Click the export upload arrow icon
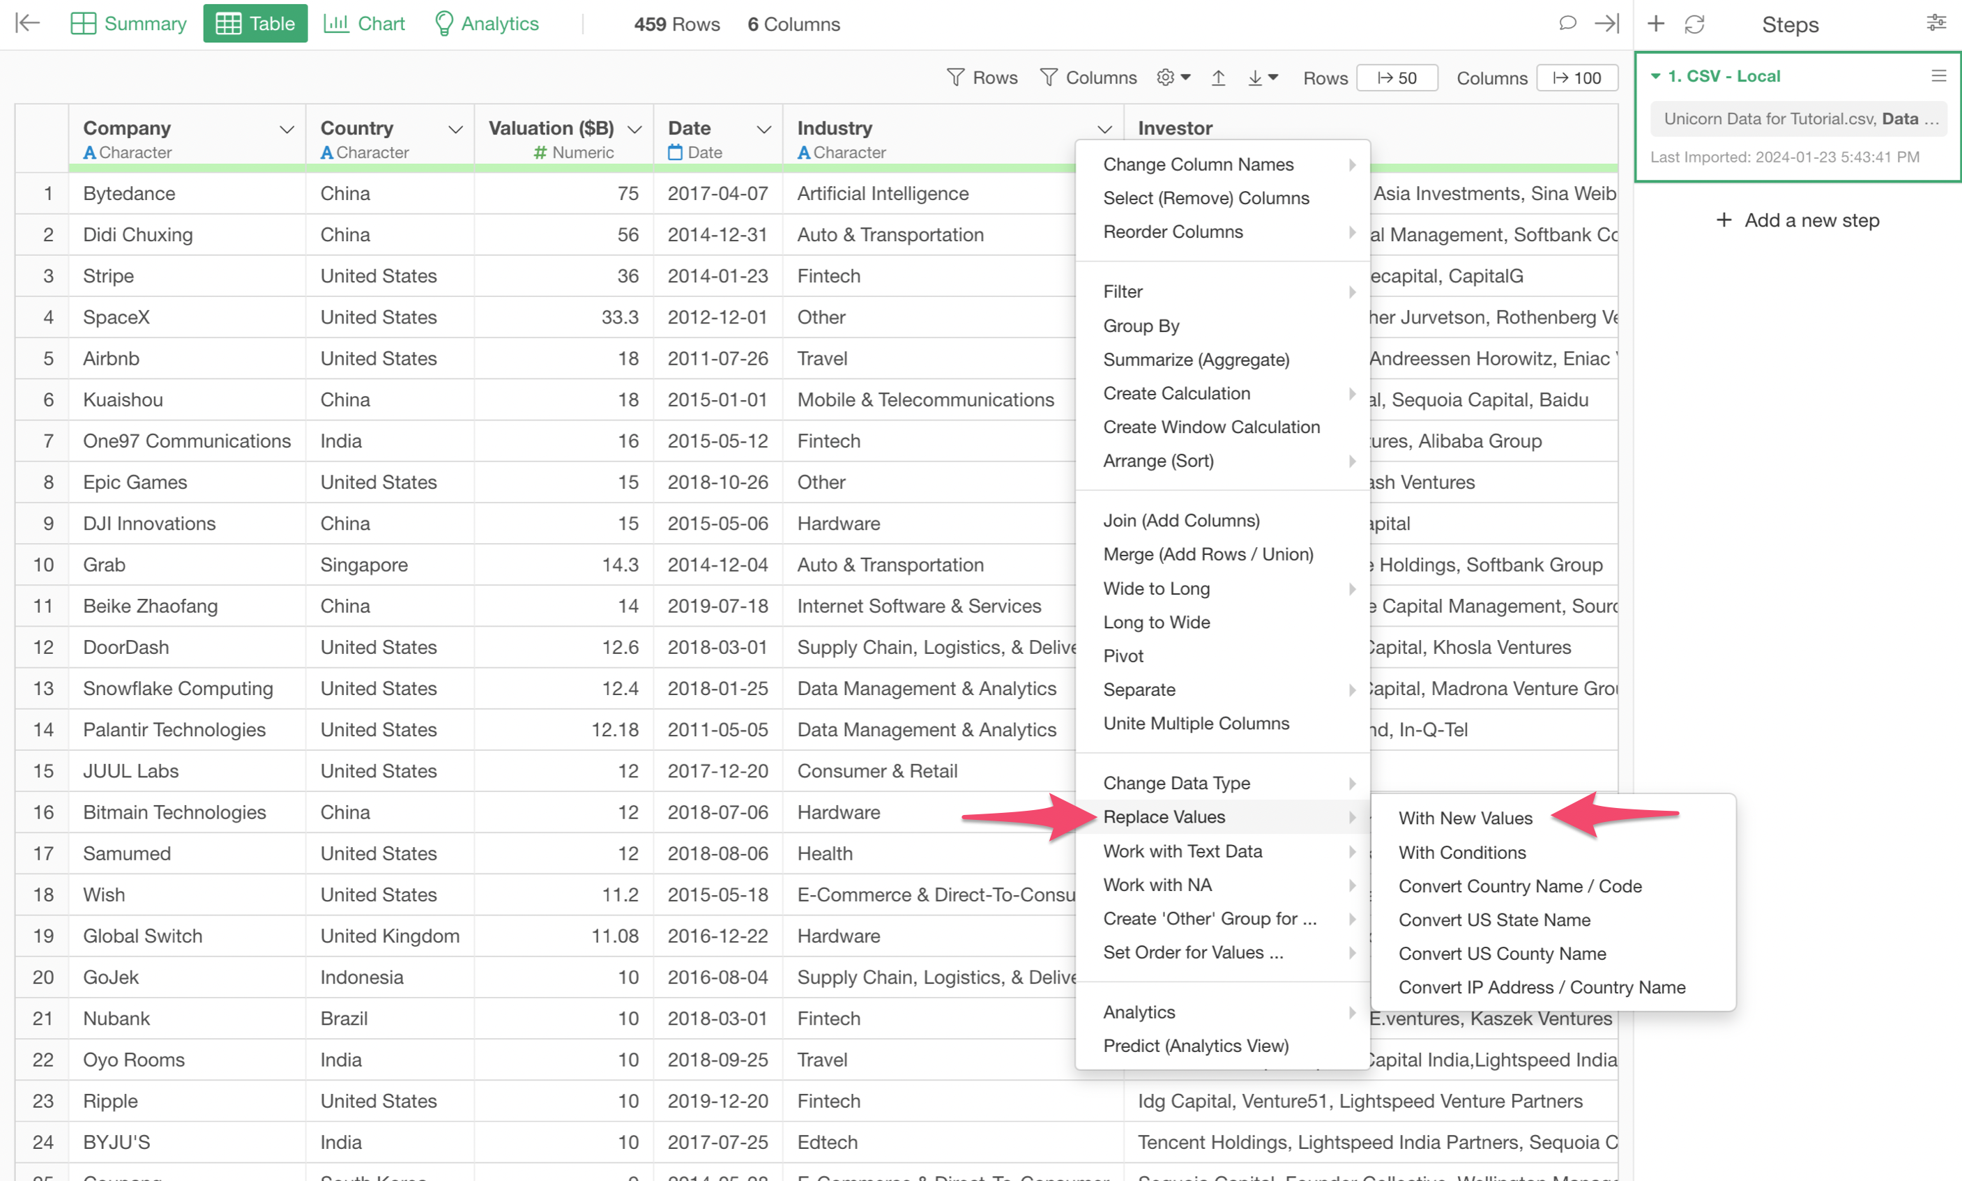The height and width of the screenshot is (1181, 1962). tap(1218, 77)
